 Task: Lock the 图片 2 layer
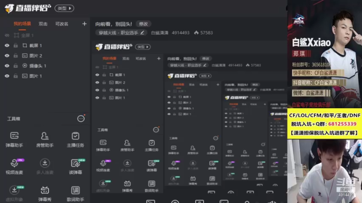(15, 55)
